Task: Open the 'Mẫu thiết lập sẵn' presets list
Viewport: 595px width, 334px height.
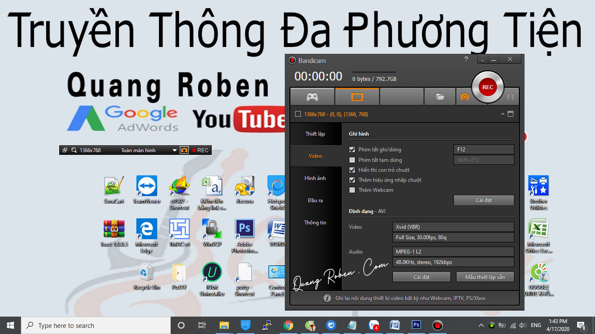Action: (485, 277)
